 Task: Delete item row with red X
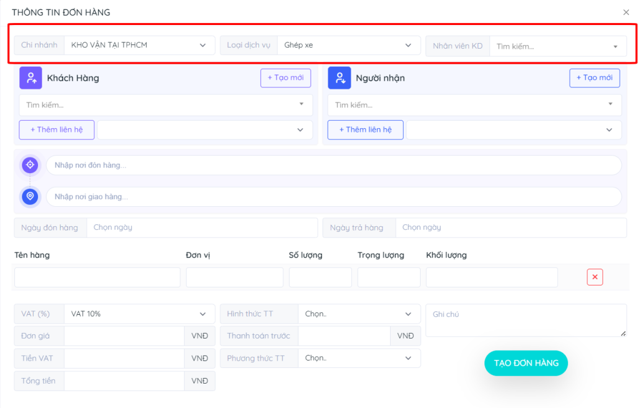click(595, 277)
